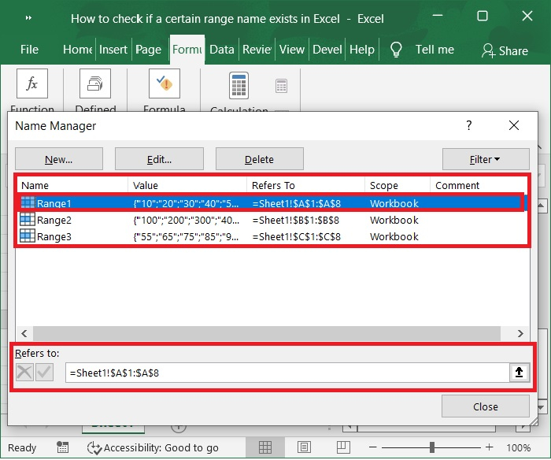Expand the Filter dropdown in Name Manager
Viewport: 551px width, 460px height.
click(x=485, y=159)
